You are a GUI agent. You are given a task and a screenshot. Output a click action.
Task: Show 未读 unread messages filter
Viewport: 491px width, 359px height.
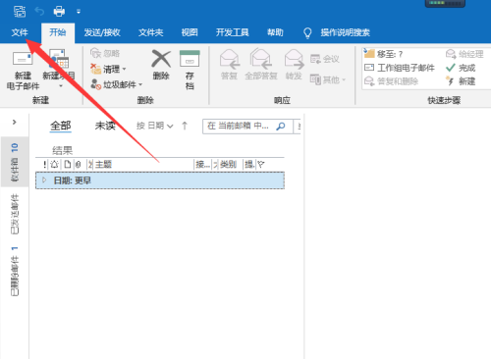click(105, 126)
